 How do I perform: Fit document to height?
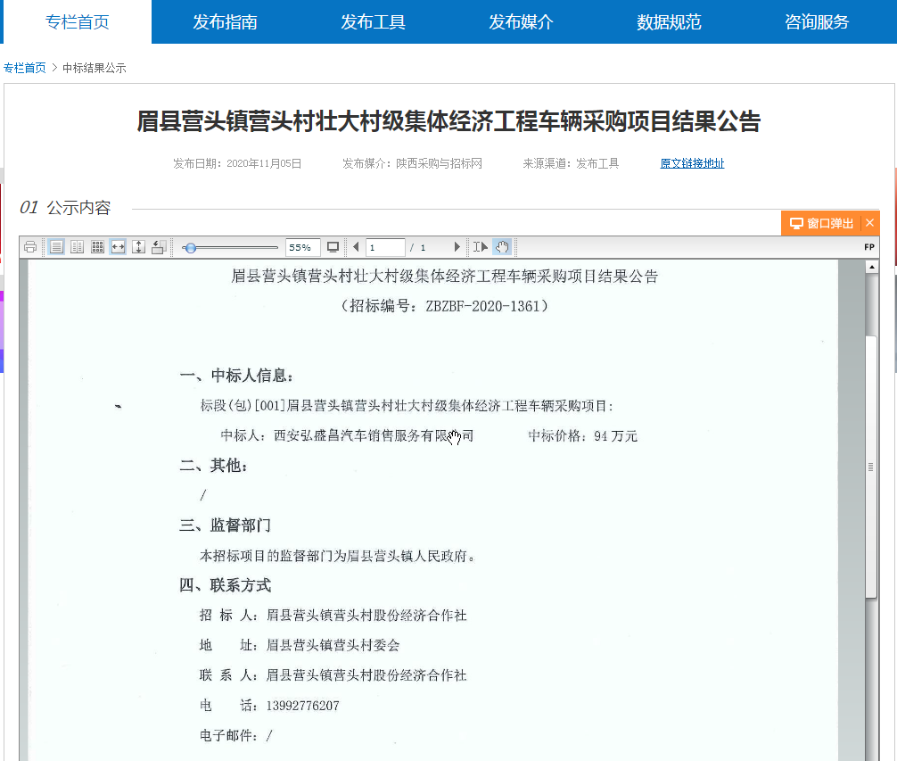tap(138, 247)
